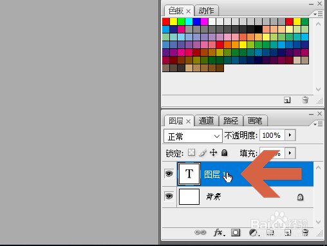Switch to the 画笔 tab

[256, 120]
